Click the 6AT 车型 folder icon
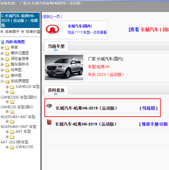 point(12,132)
